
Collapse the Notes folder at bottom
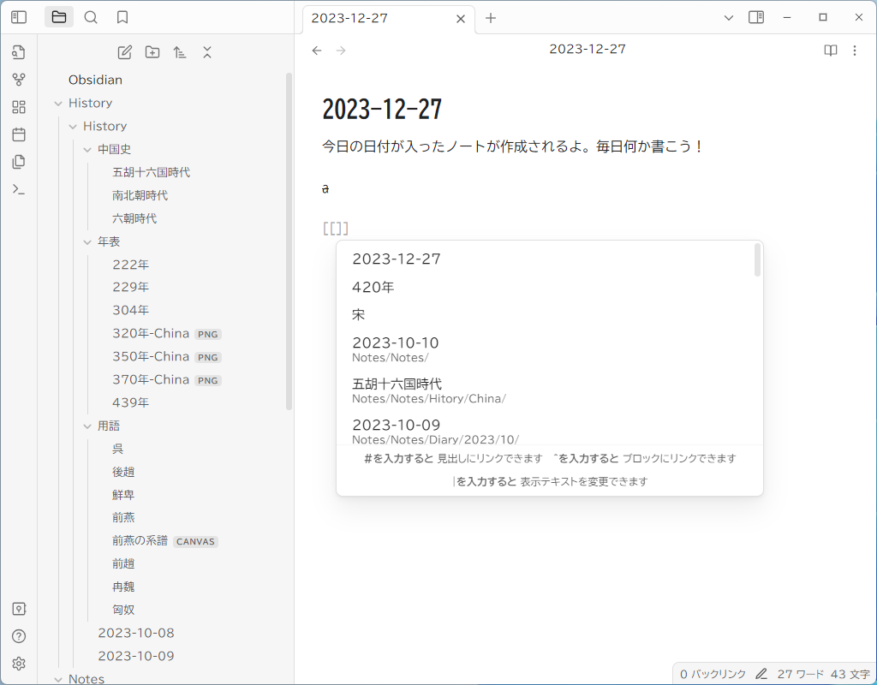[x=58, y=679]
